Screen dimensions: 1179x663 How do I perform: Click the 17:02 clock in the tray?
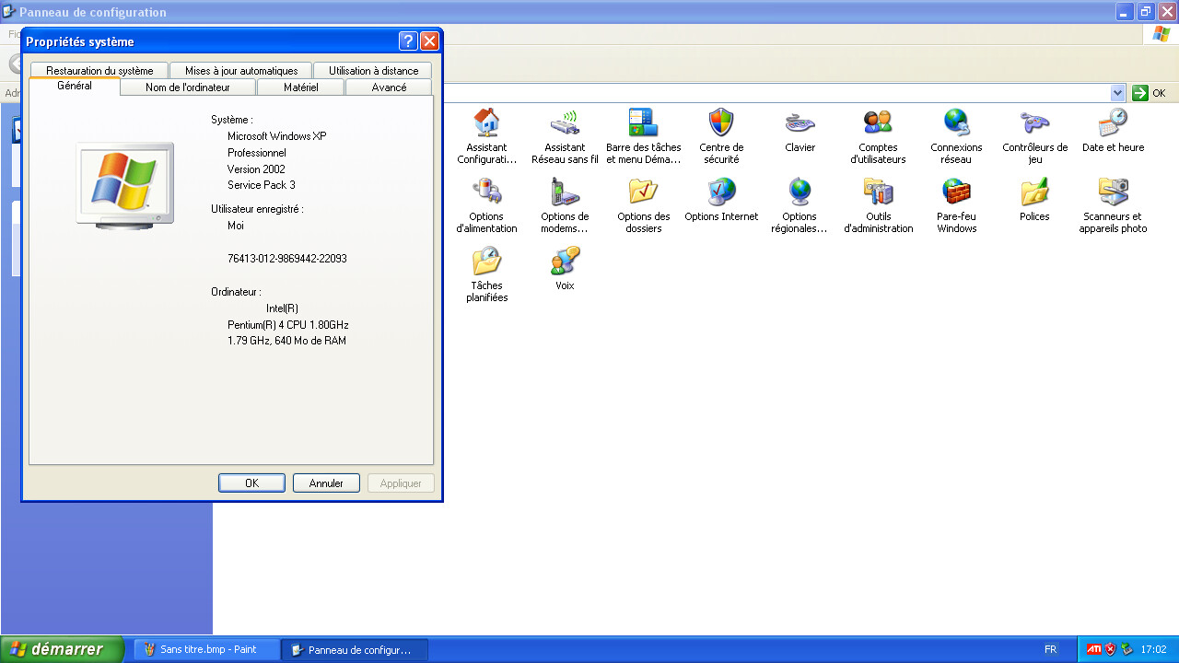(x=1153, y=649)
